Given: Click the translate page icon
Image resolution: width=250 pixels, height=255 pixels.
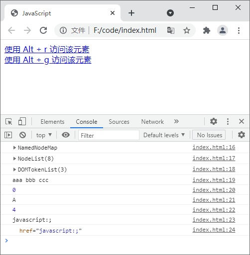Looking at the screenshot, I should 170,30.
